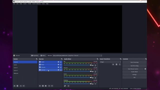Lock the Game source

click(61, 62)
